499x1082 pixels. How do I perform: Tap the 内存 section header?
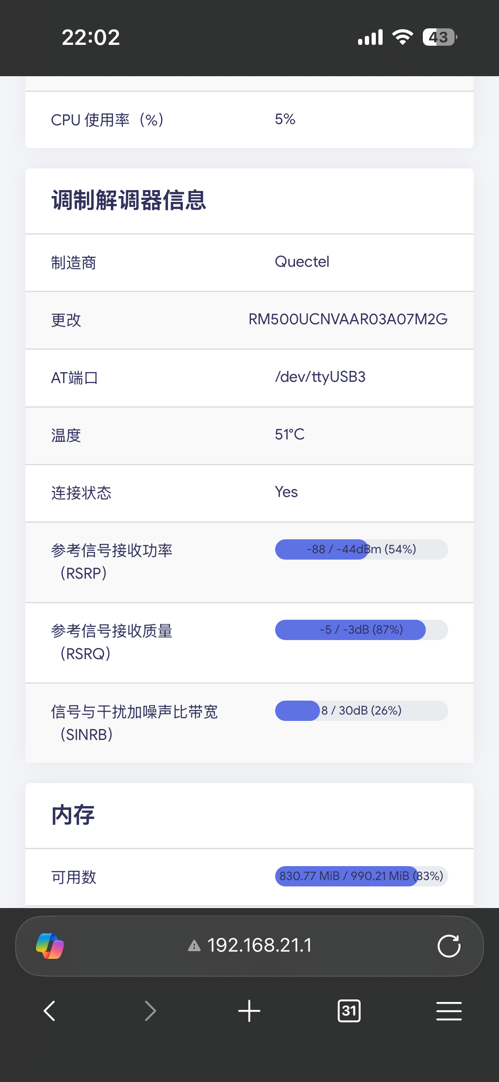73,815
